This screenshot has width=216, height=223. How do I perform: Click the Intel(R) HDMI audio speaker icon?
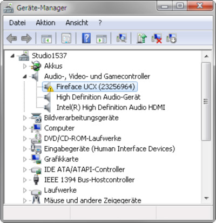(47, 108)
